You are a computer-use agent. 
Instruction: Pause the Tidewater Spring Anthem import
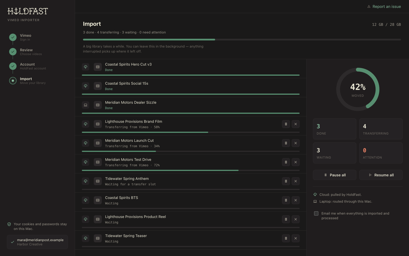(286, 181)
